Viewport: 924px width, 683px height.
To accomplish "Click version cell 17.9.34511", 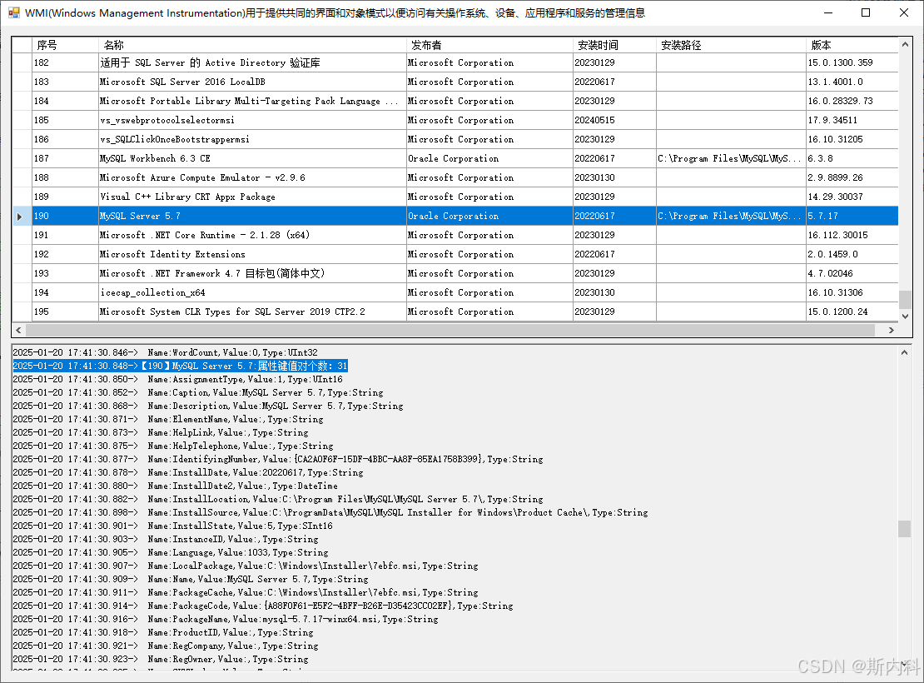I will 852,120.
